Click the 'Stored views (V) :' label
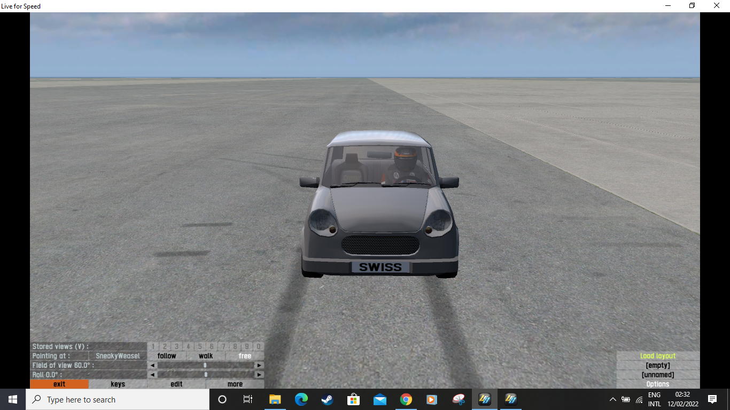Viewport: 730px width, 410px height. pos(60,346)
